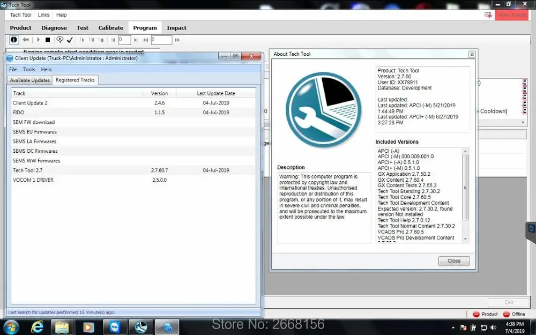Open the main window Help menu

coord(62,15)
